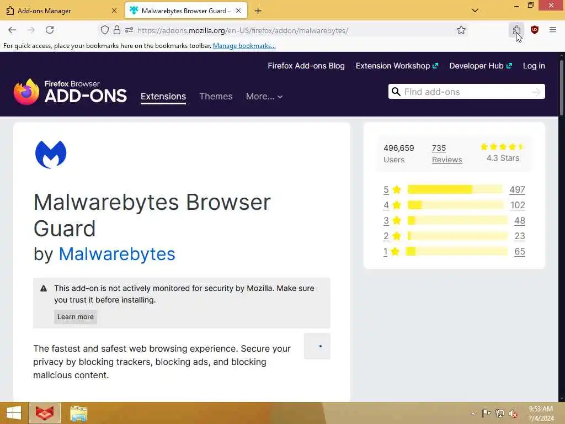Click the Firefox Browser Add-ons logo
The width and height of the screenshot is (565, 424).
(x=70, y=92)
